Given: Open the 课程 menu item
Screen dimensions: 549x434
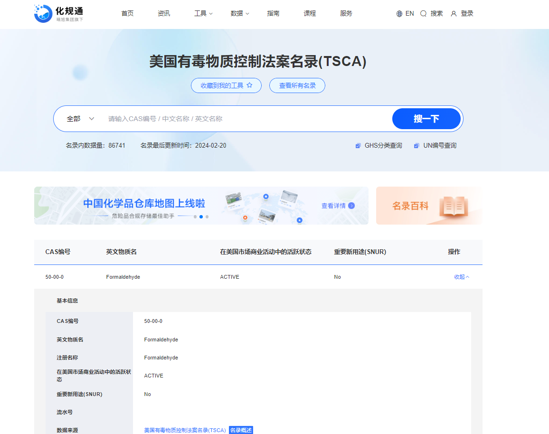Looking at the screenshot, I should (310, 13).
